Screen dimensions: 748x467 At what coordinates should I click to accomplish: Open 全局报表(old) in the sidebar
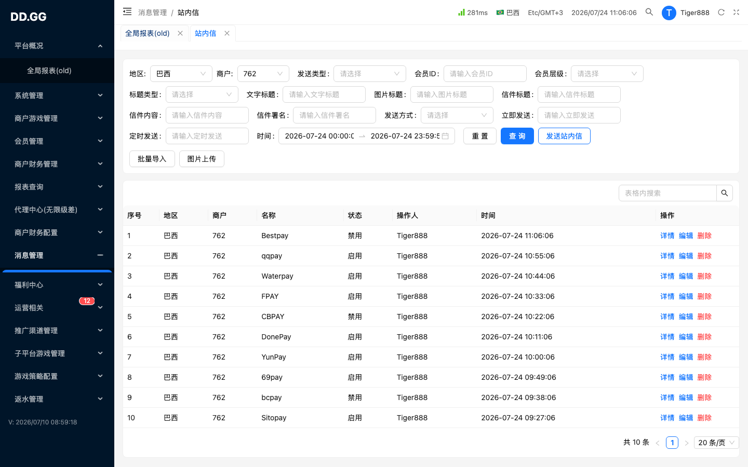57,71
